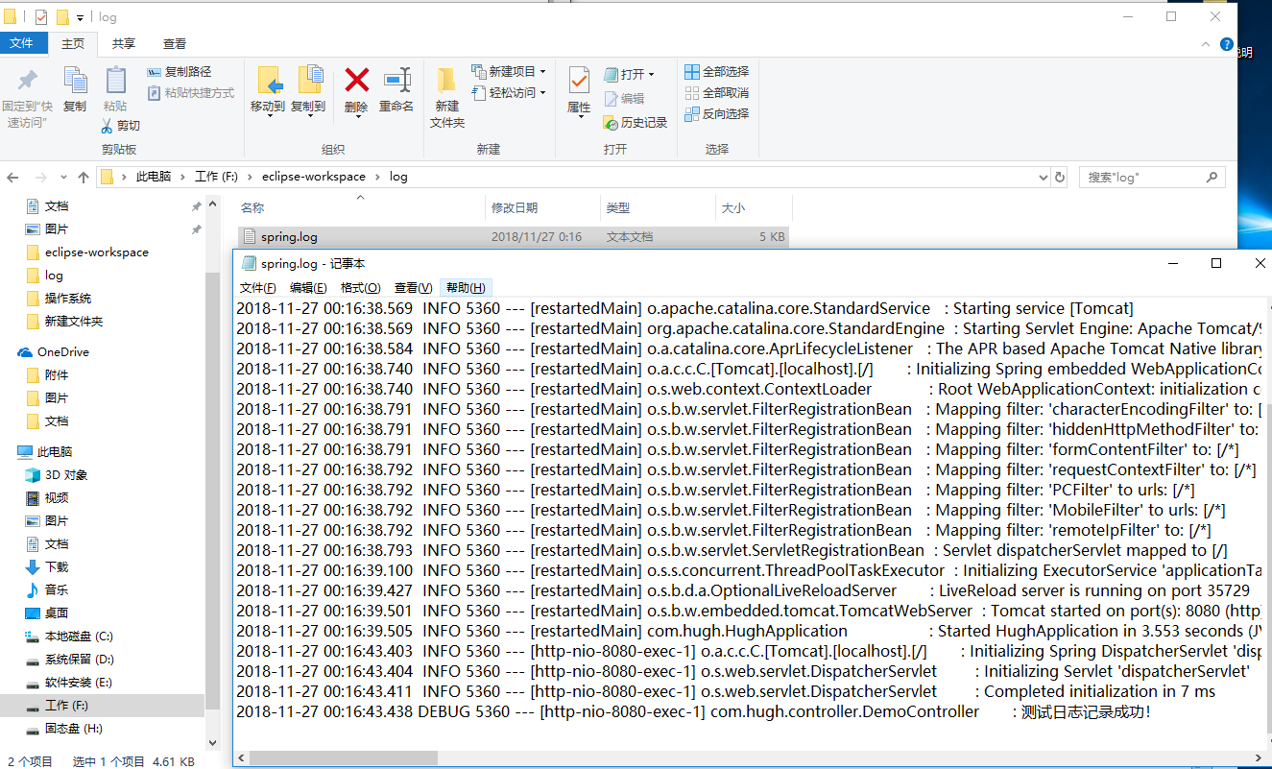Open Notepad Help menu

466,288
